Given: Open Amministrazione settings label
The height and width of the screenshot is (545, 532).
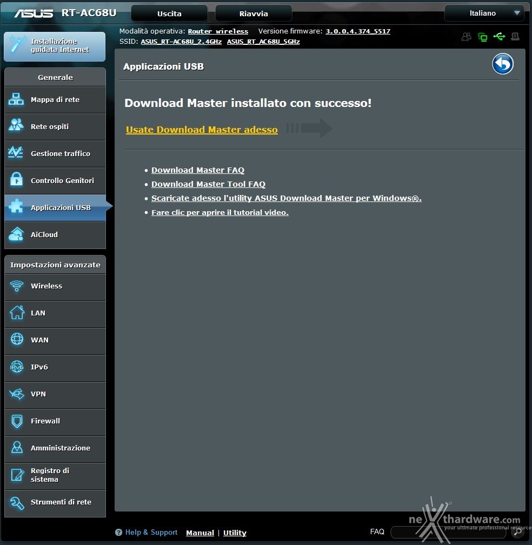Looking at the screenshot, I should (x=61, y=448).
